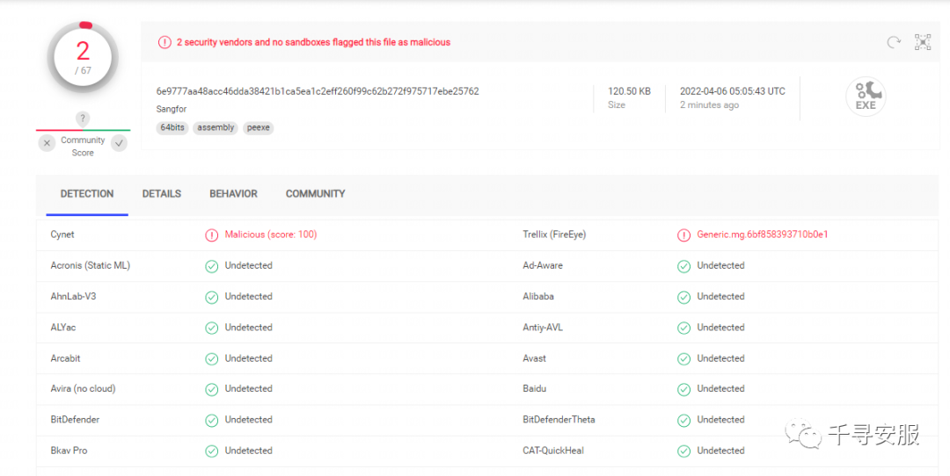950x476 pixels.
Task: Click the '2 minutes ago' text
Action: coord(710,105)
